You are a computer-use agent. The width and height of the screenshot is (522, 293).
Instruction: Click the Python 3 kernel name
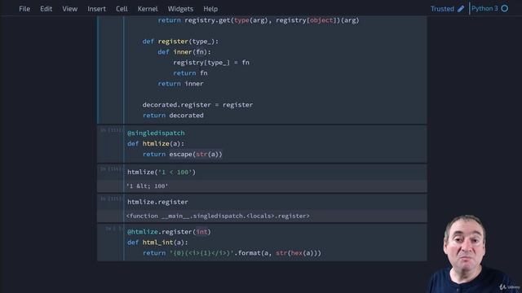click(484, 9)
